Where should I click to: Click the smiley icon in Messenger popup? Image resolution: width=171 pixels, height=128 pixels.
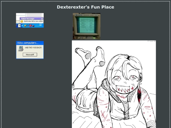tap(22, 21)
